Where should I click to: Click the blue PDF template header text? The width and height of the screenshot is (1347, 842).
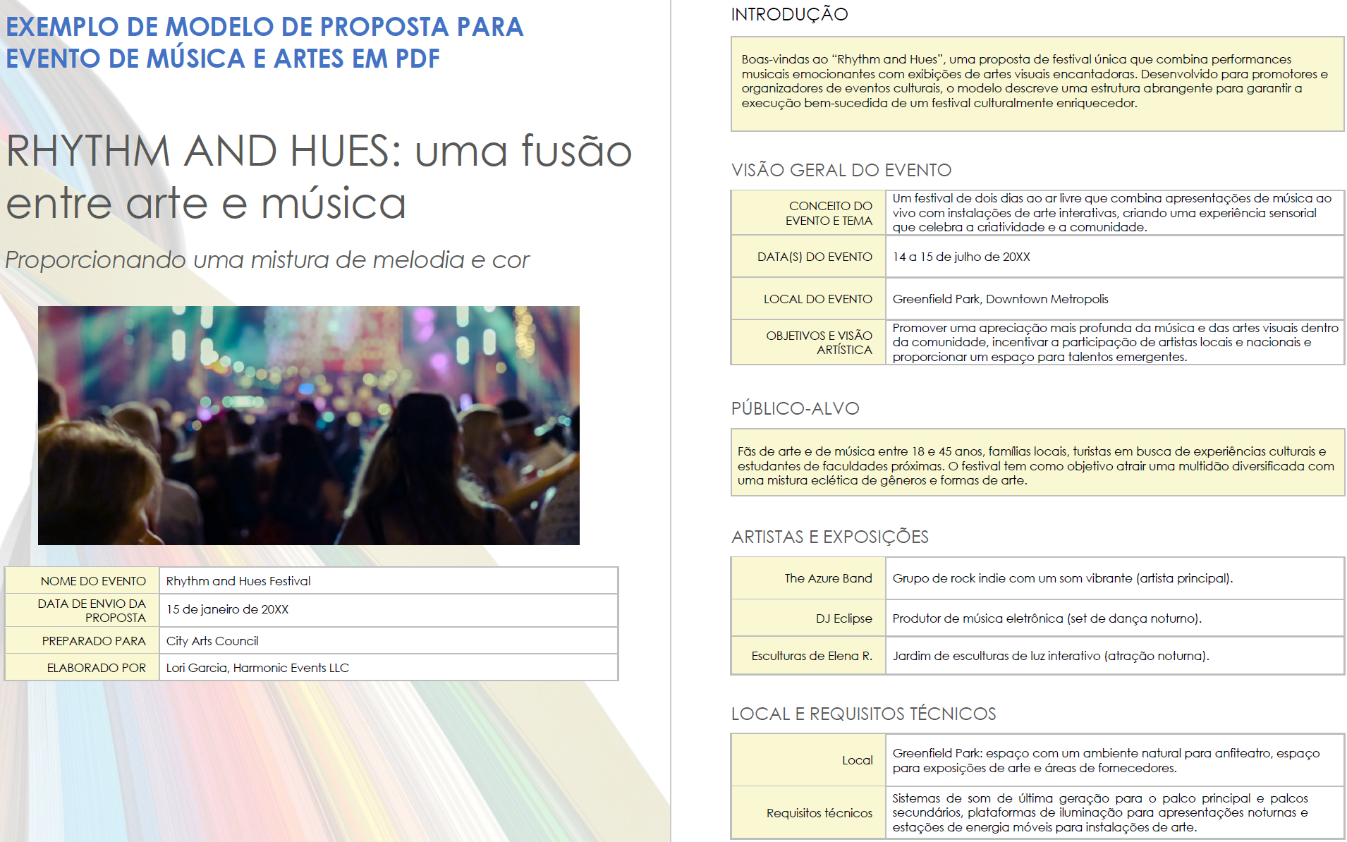[264, 42]
